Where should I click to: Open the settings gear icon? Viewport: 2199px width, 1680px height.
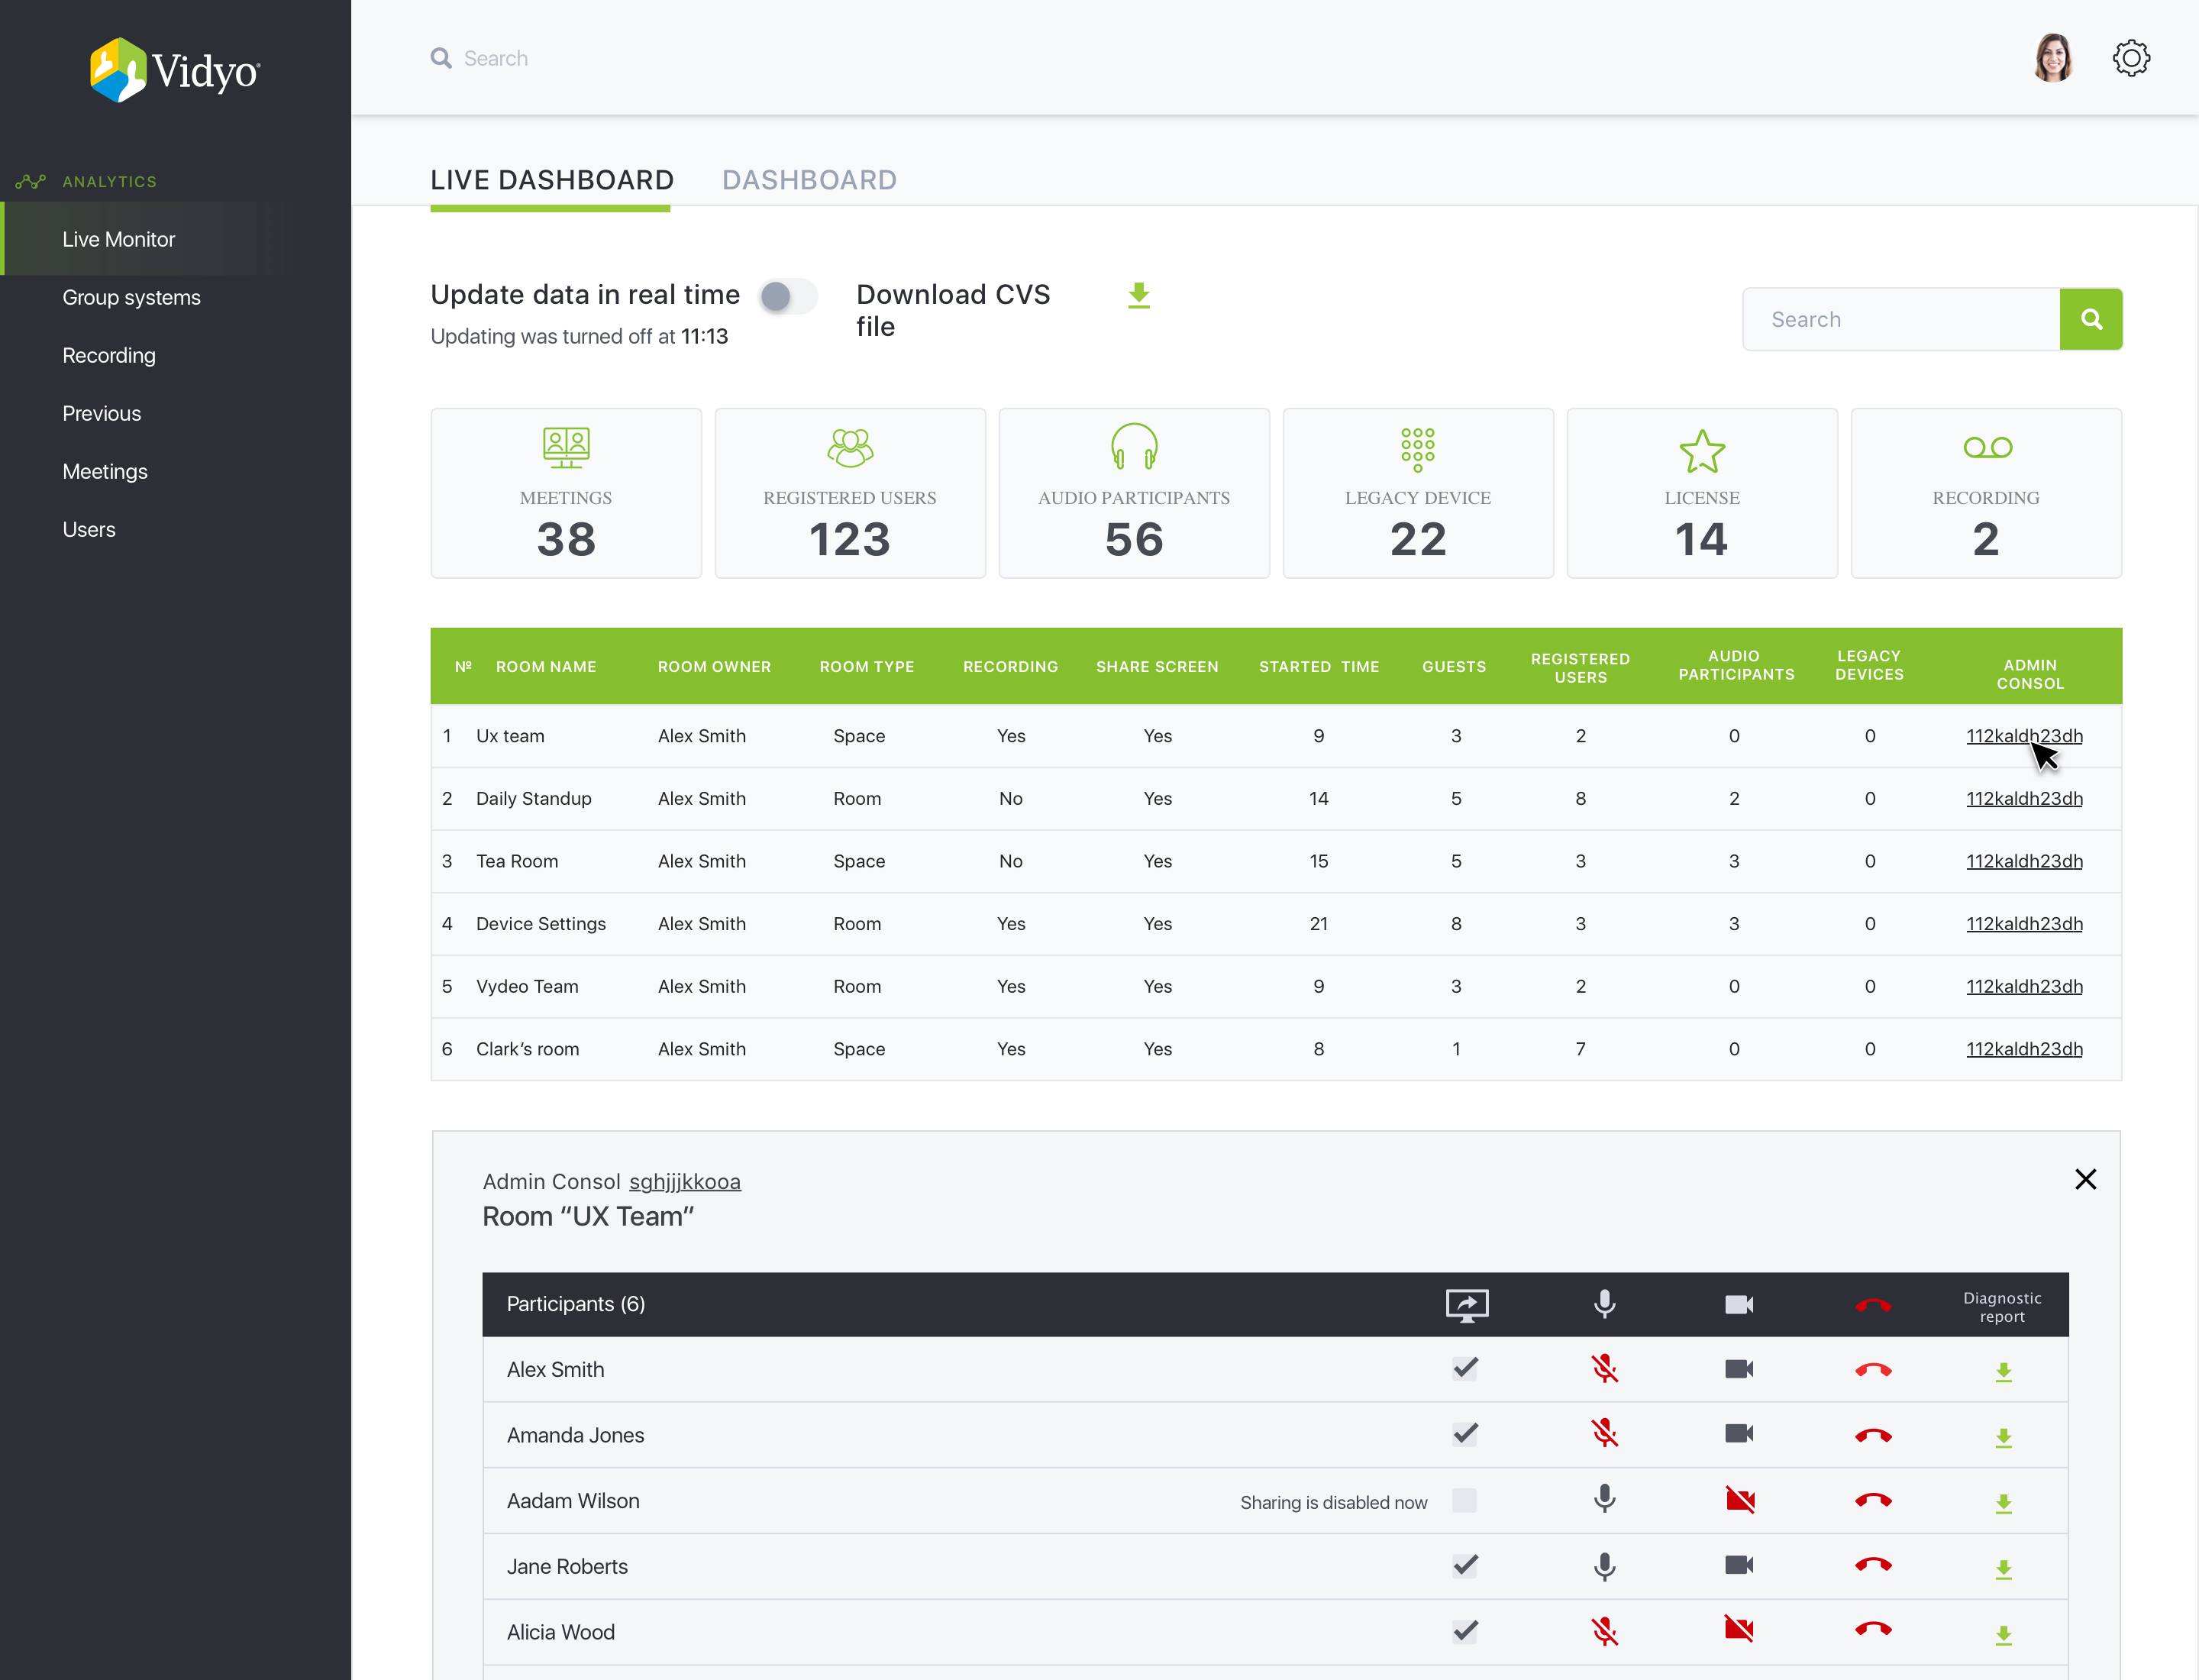(x=2131, y=58)
